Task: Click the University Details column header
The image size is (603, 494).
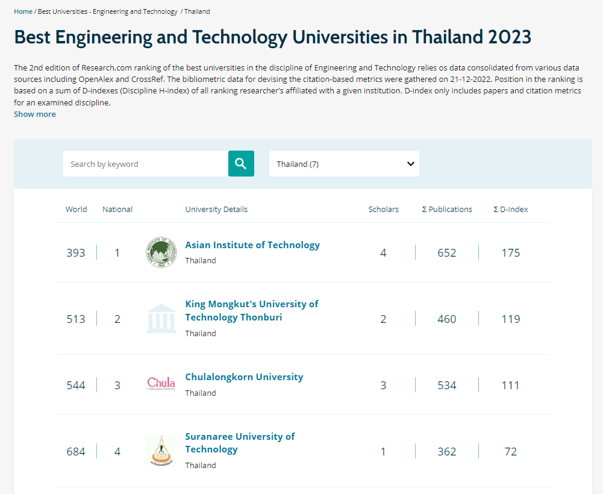Action: tap(216, 209)
